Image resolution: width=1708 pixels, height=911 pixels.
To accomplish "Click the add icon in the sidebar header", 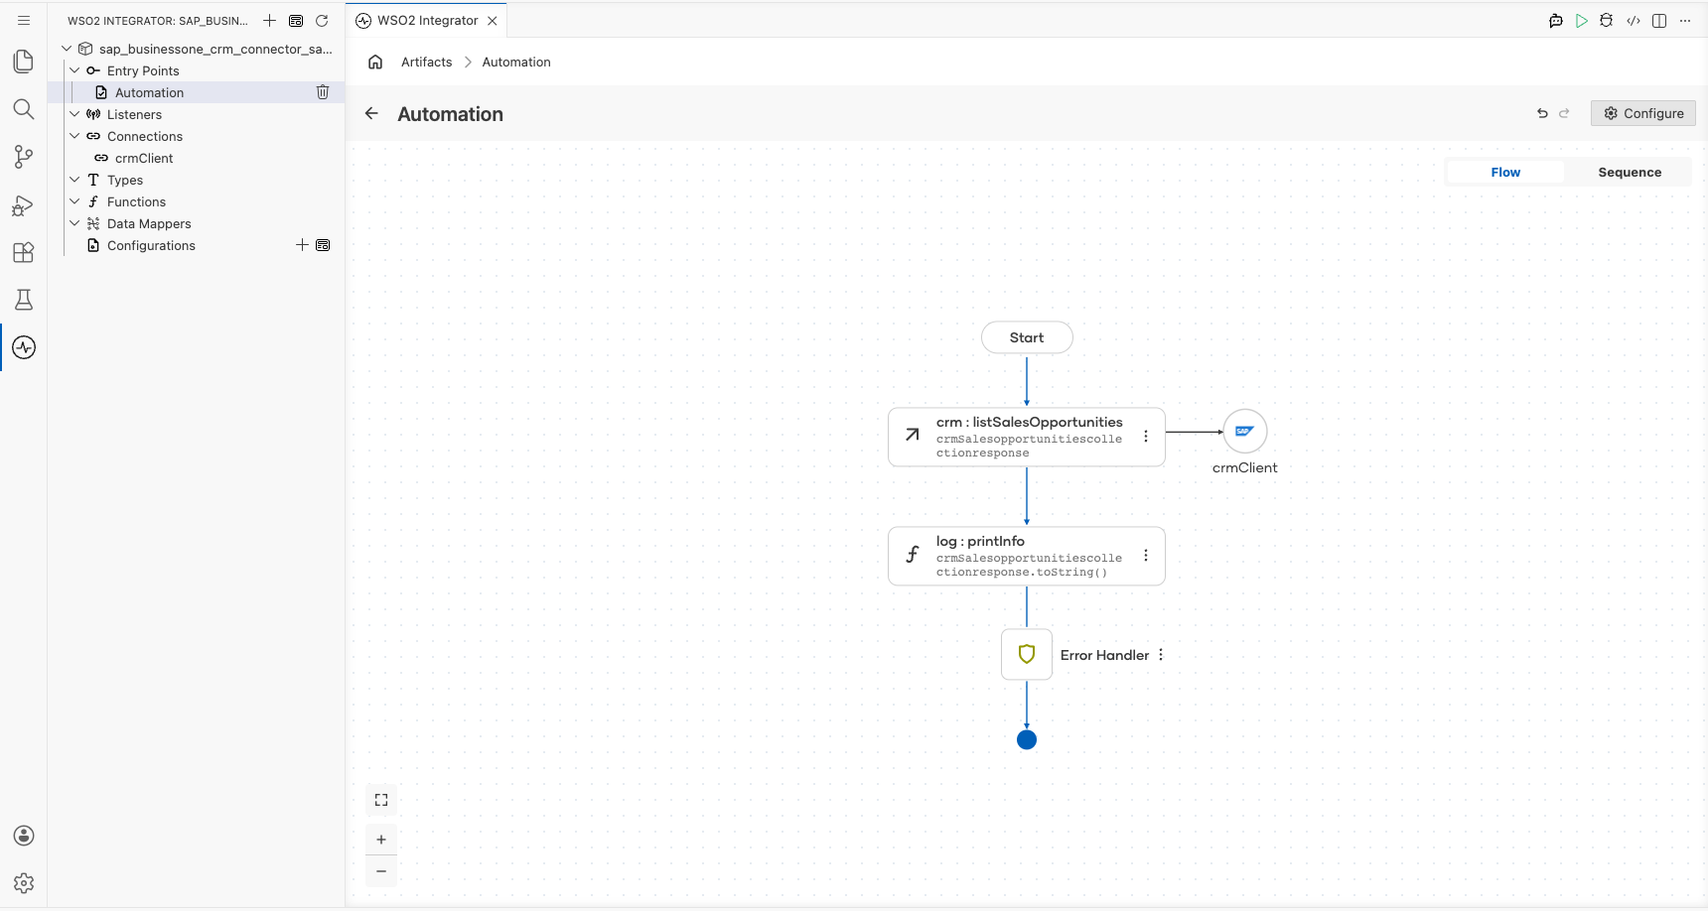I will (x=269, y=20).
